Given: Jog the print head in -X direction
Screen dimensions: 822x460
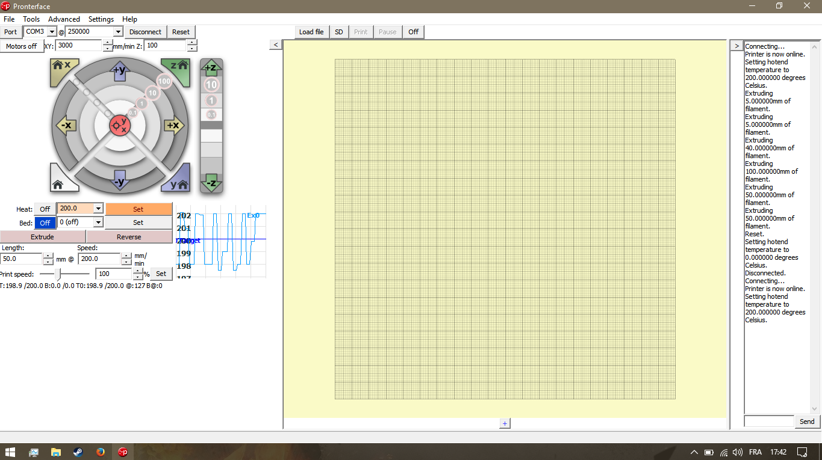Looking at the screenshot, I should click(66, 125).
